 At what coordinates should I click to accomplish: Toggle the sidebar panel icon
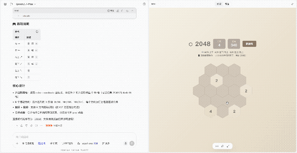5,4
